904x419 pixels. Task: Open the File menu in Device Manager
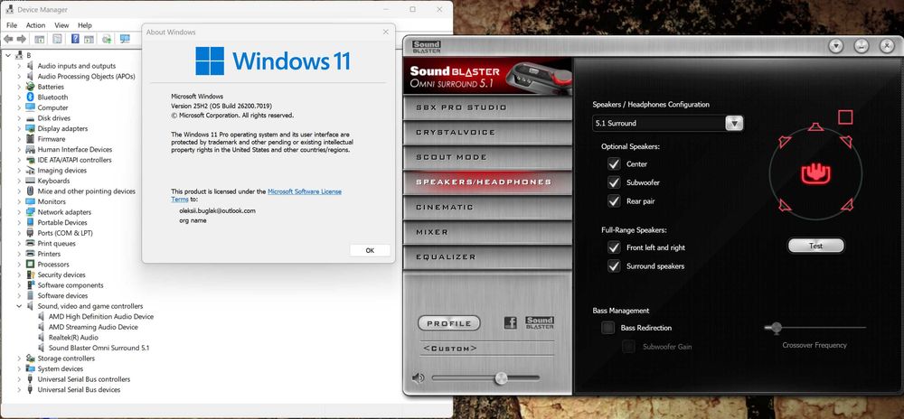click(x=12, y=25)
